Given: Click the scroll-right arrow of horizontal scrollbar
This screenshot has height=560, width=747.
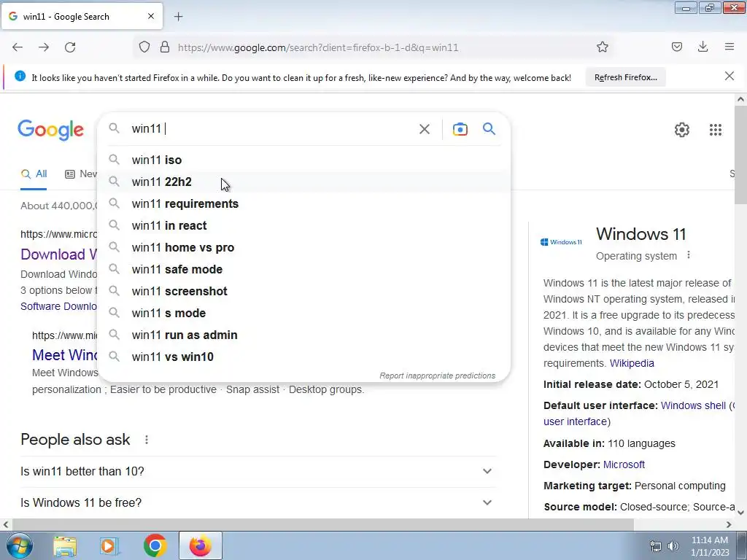Looking at the screenshot, I should (x=729, y=525).
